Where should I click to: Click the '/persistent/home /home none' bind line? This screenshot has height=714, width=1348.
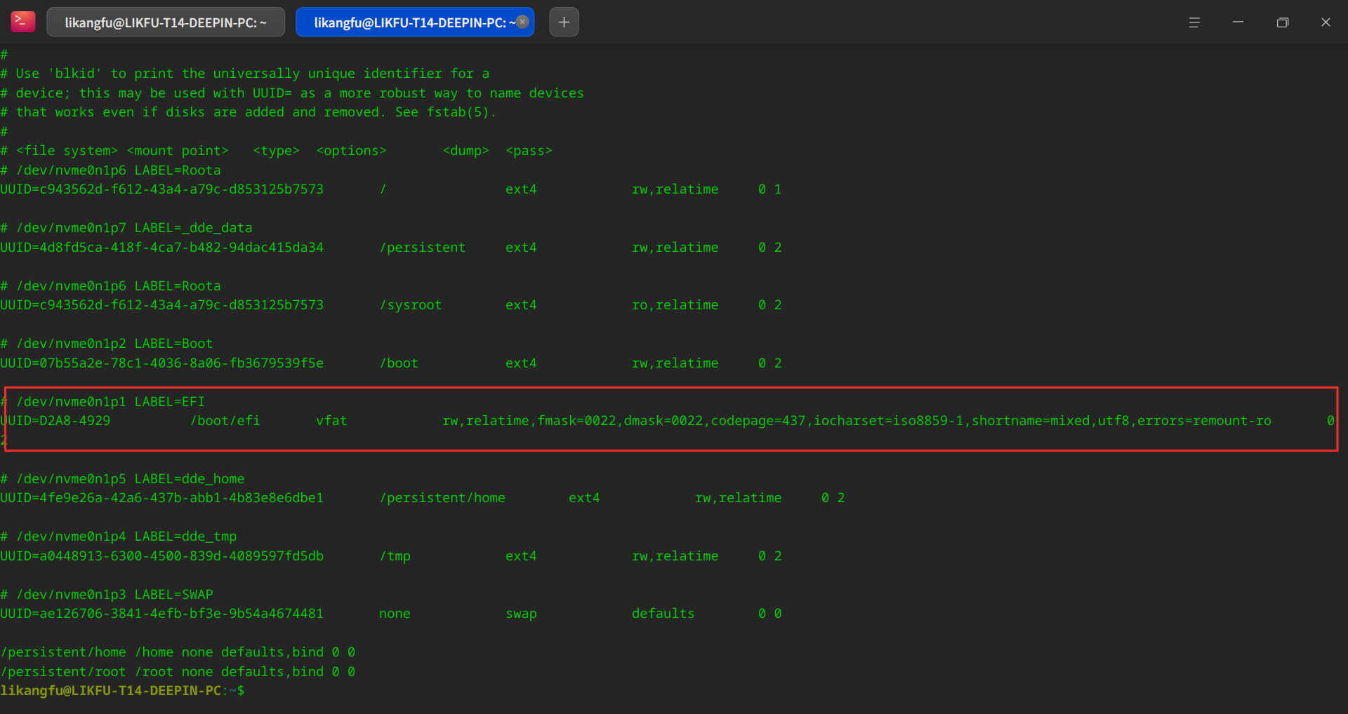[178, 652]
